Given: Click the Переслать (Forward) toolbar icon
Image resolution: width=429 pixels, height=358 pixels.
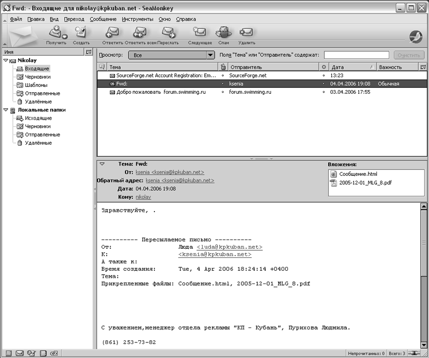Looking at the screenshot, I should 168,33.
